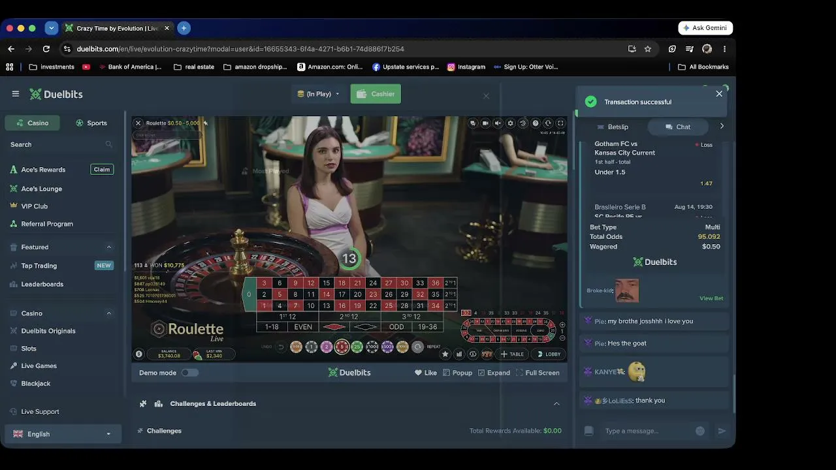Select the purple 2 value chip
The width and height of the screenshot is (836, 470).
tap(327, 347)
